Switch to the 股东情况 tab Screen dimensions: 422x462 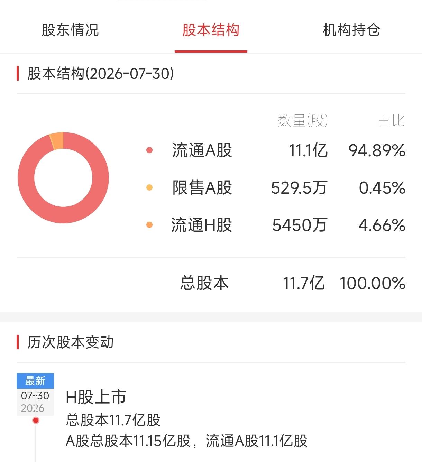click(x=70, y=30)
